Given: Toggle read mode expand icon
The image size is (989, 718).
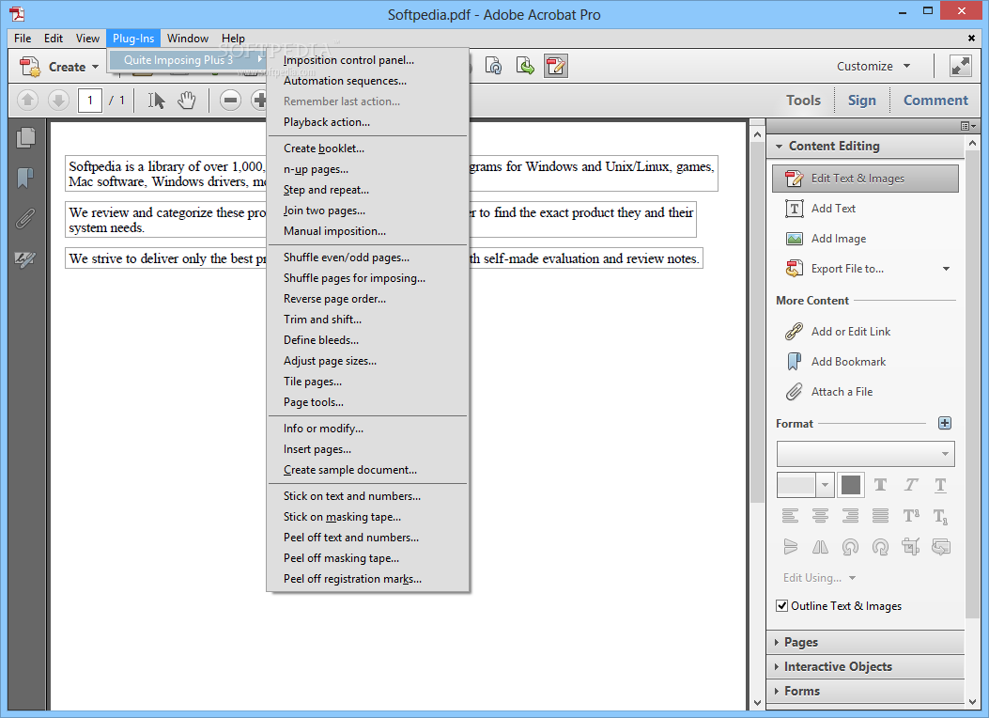Looking at the screenshot, I should (x=961, y=66).
